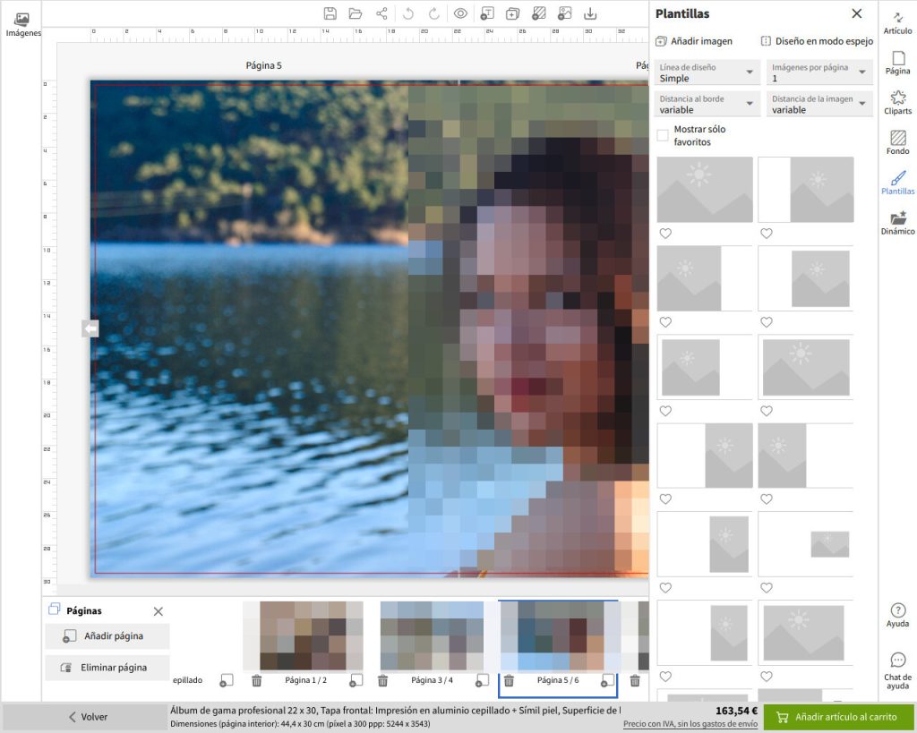Viewport: 917px width, 733px height.
Task: Favorite the template with upper-left image
Action: point(665,411)
